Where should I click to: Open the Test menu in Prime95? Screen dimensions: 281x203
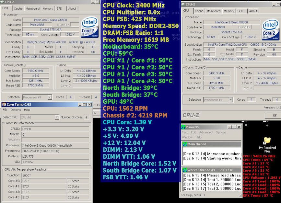[185, 132]
